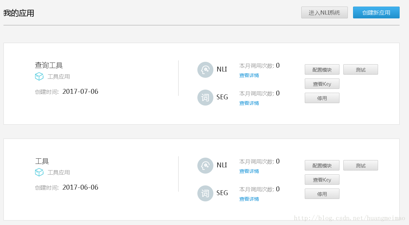View 查看Key for 查询工具
This screenshot has height=225, width=409.
coord(322,84)
